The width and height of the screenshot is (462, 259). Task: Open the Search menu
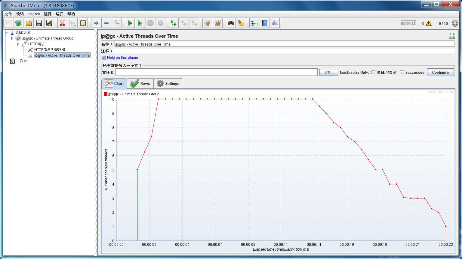(x=34, y=14)
